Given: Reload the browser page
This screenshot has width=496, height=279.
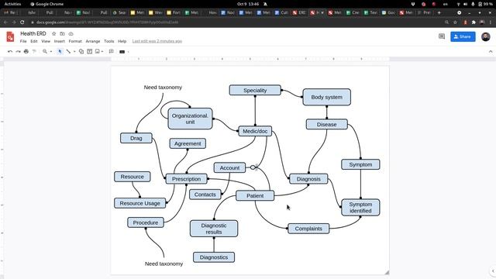Looking at the screenshot, I should point(22,22).
